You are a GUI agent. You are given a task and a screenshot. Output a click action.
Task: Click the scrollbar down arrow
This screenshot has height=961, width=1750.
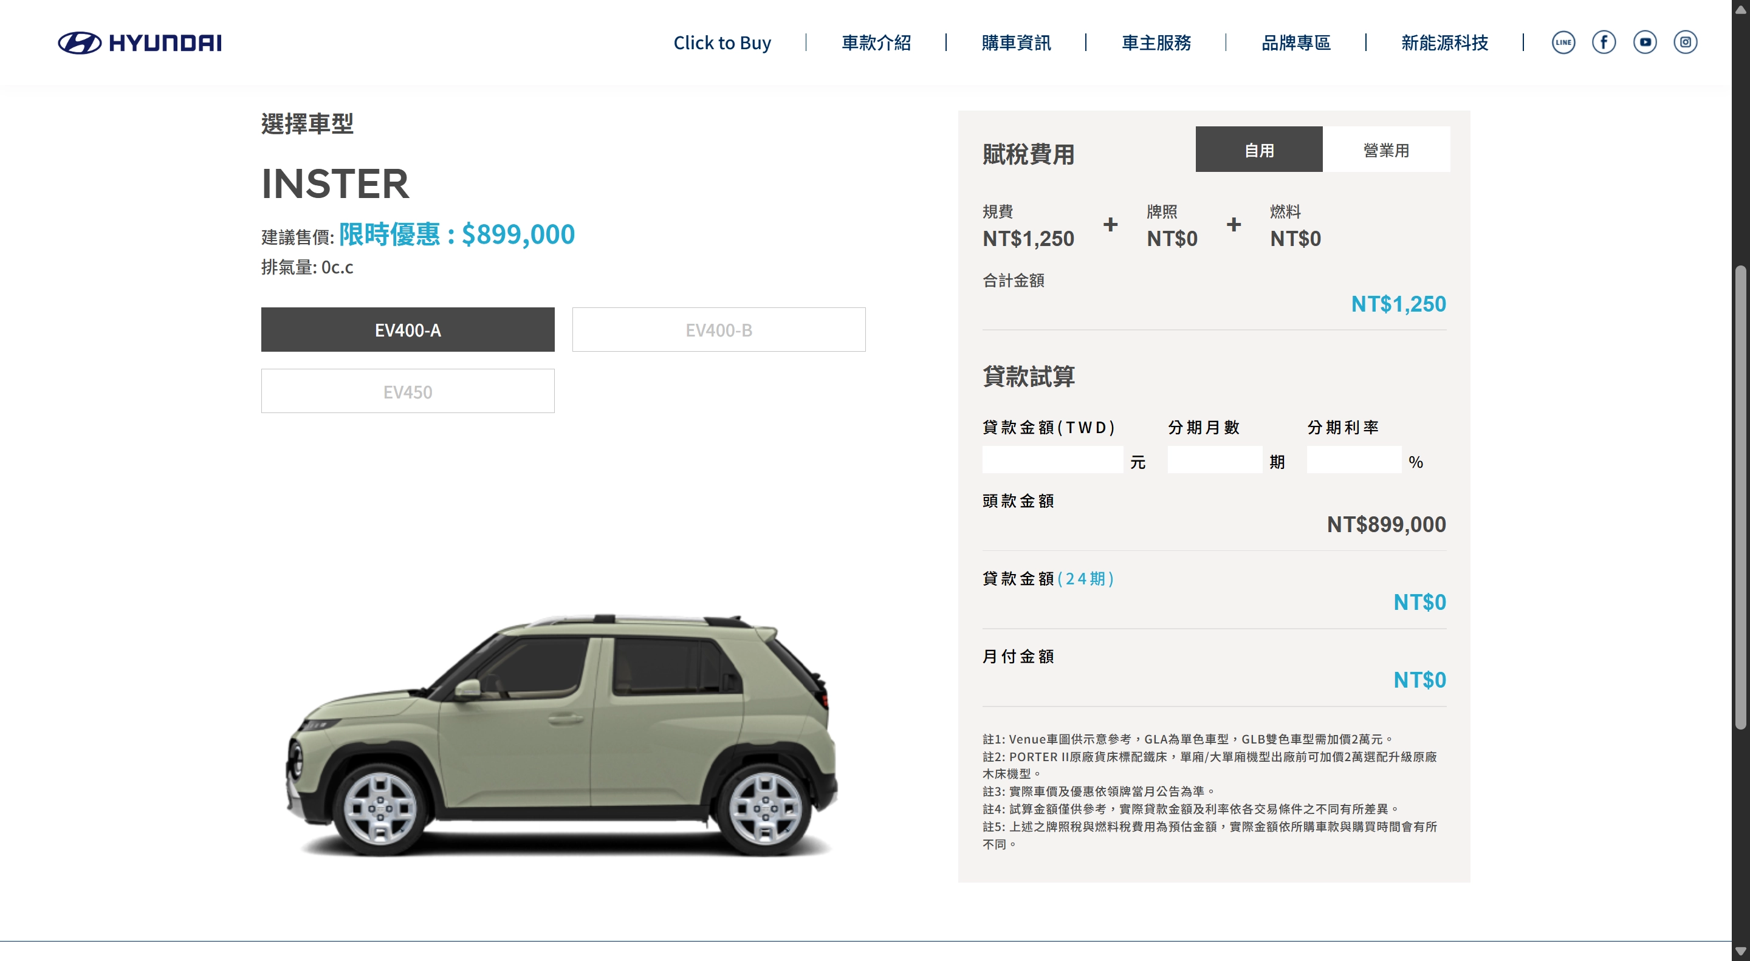pyautogui.click(x=1740, y=951)
